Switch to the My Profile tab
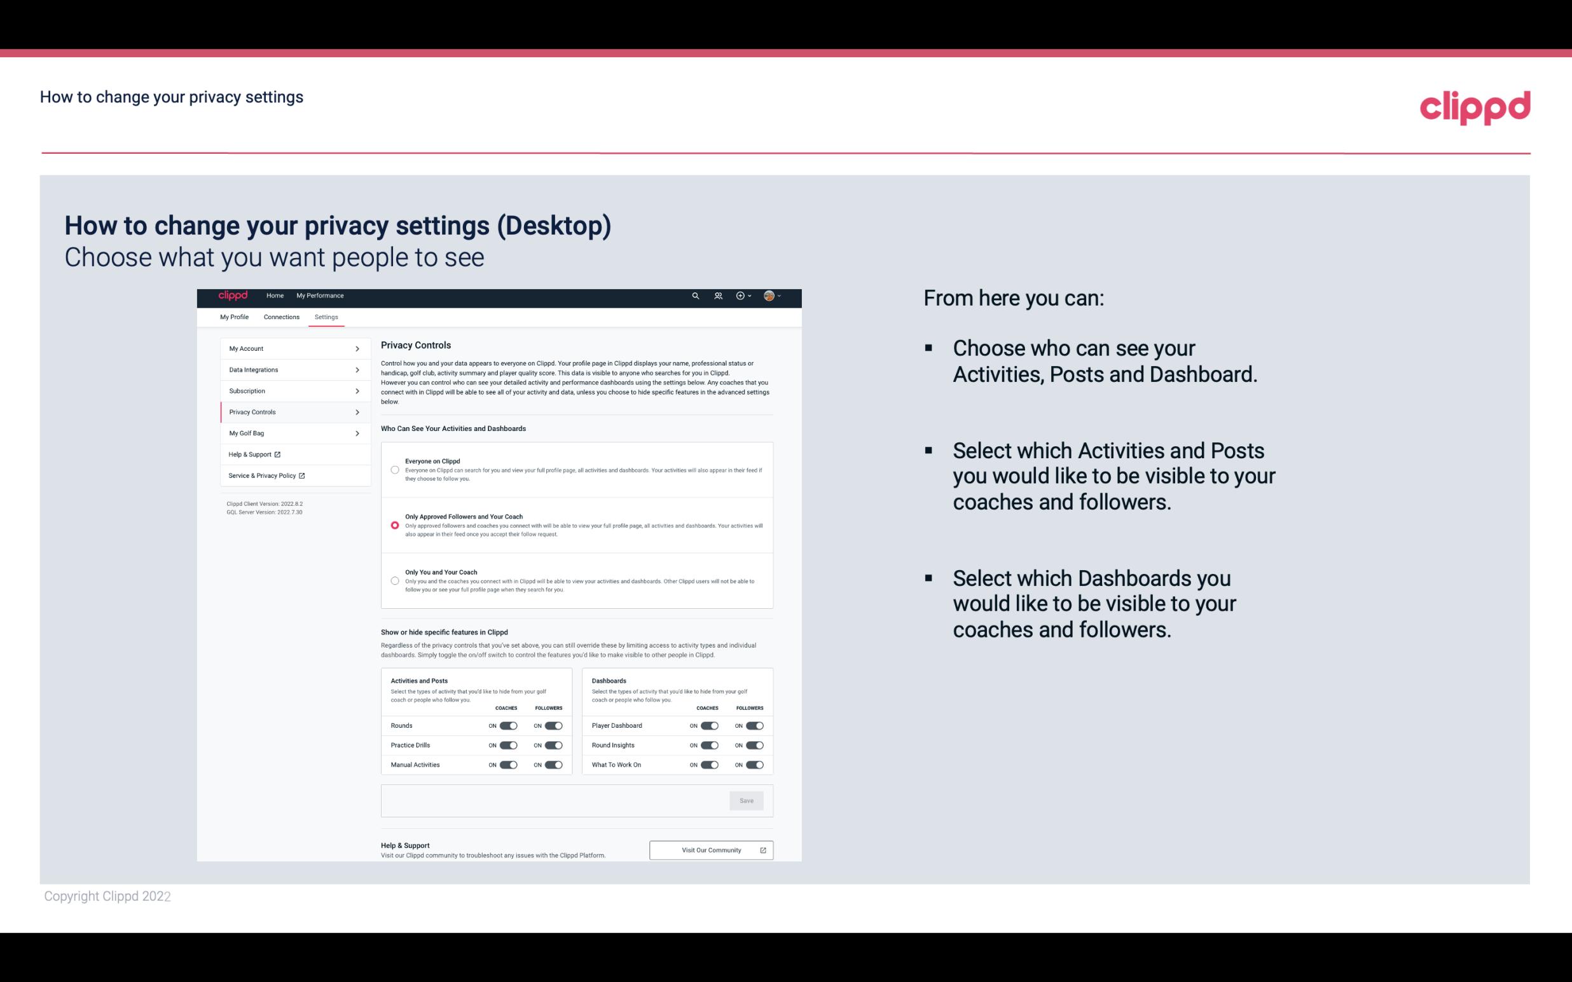This screenshot has height=982, width=1572. tap(234, 317)
